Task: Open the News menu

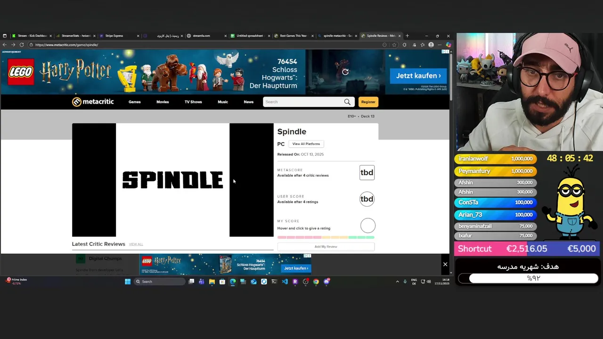Action: click(x=249, y=102)
